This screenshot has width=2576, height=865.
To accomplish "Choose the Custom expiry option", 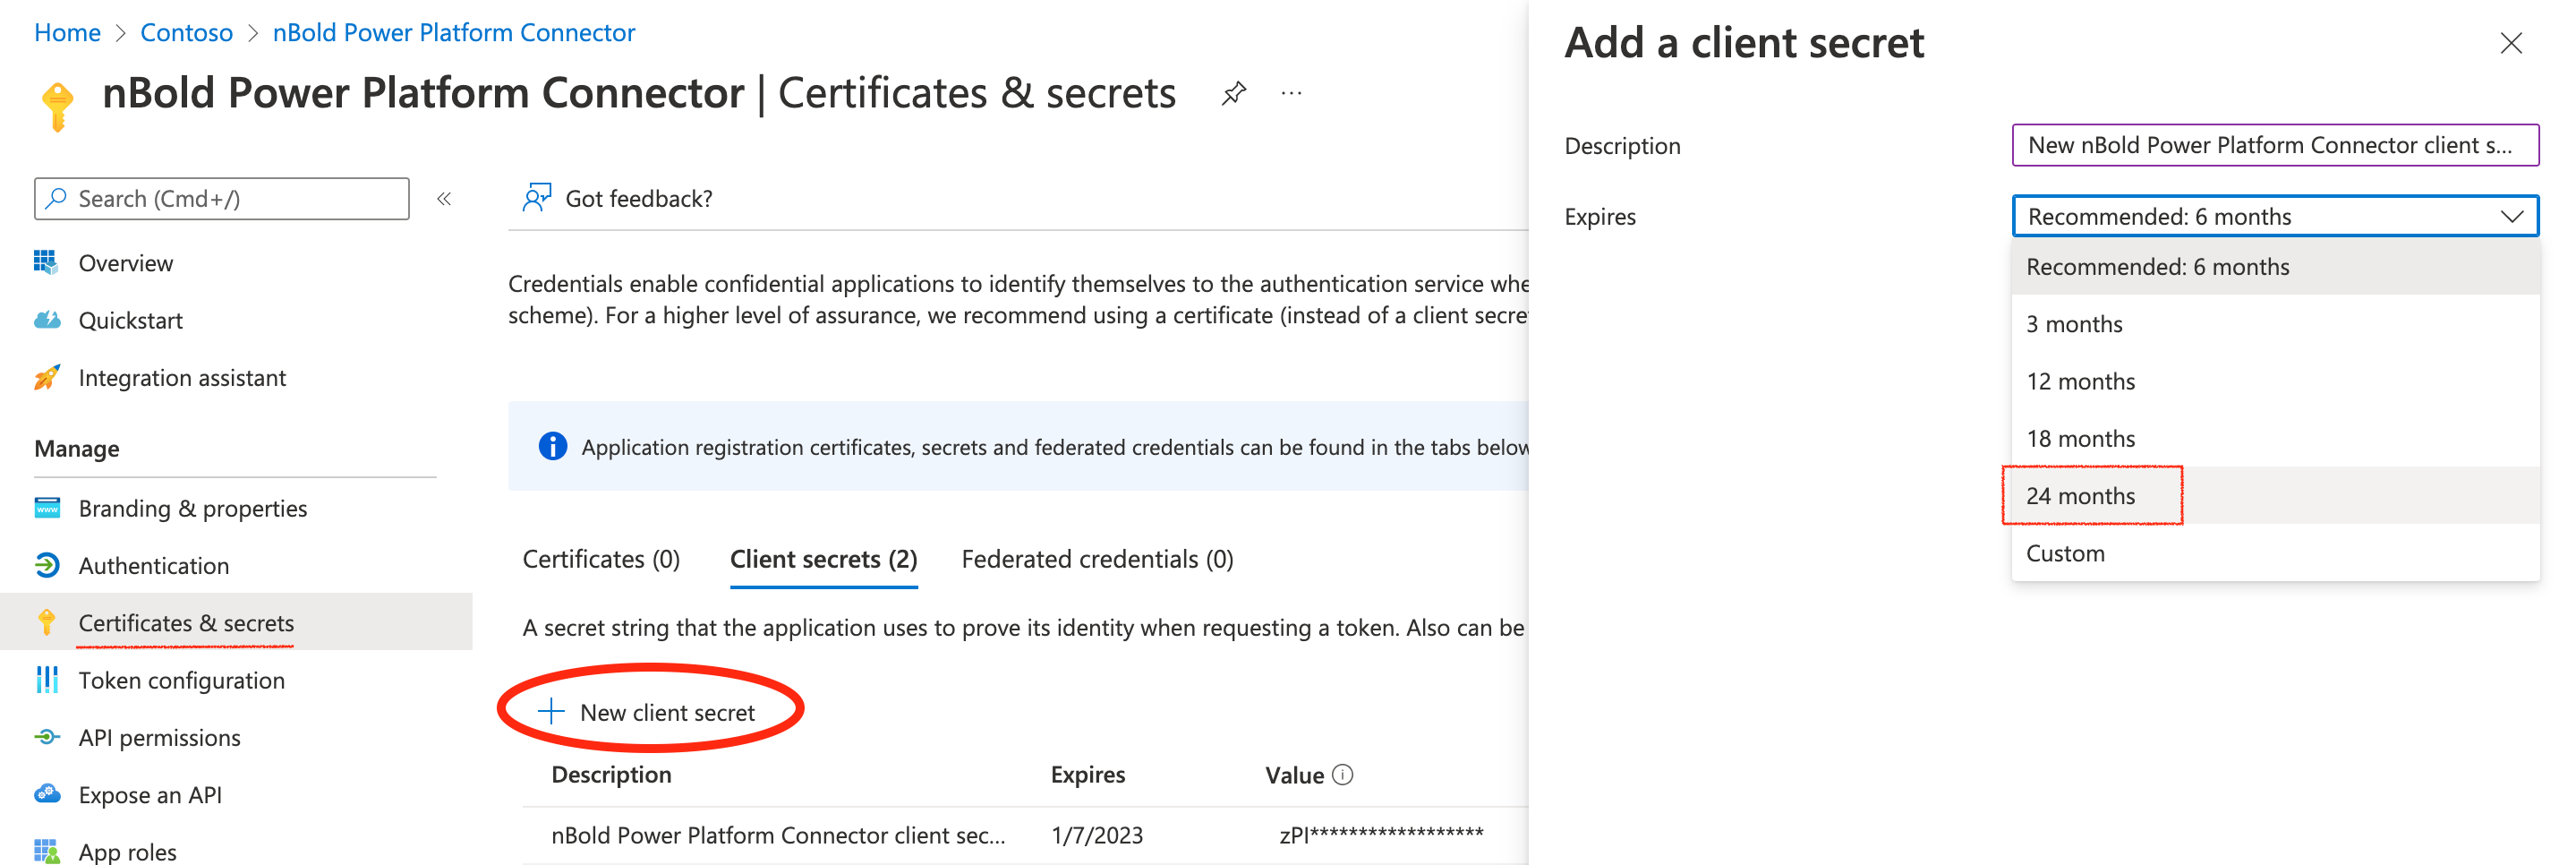I will (2065, 554).
